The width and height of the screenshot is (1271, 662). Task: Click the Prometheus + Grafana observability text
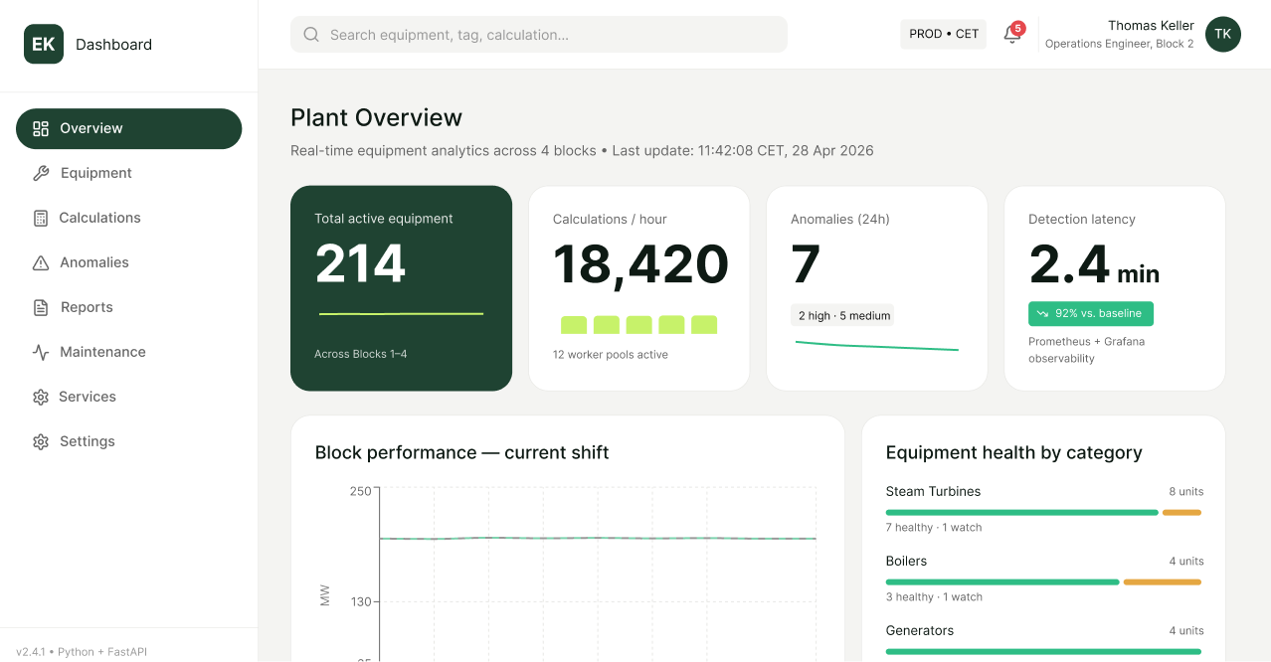pyautogui.click(x=1086, y=350)
